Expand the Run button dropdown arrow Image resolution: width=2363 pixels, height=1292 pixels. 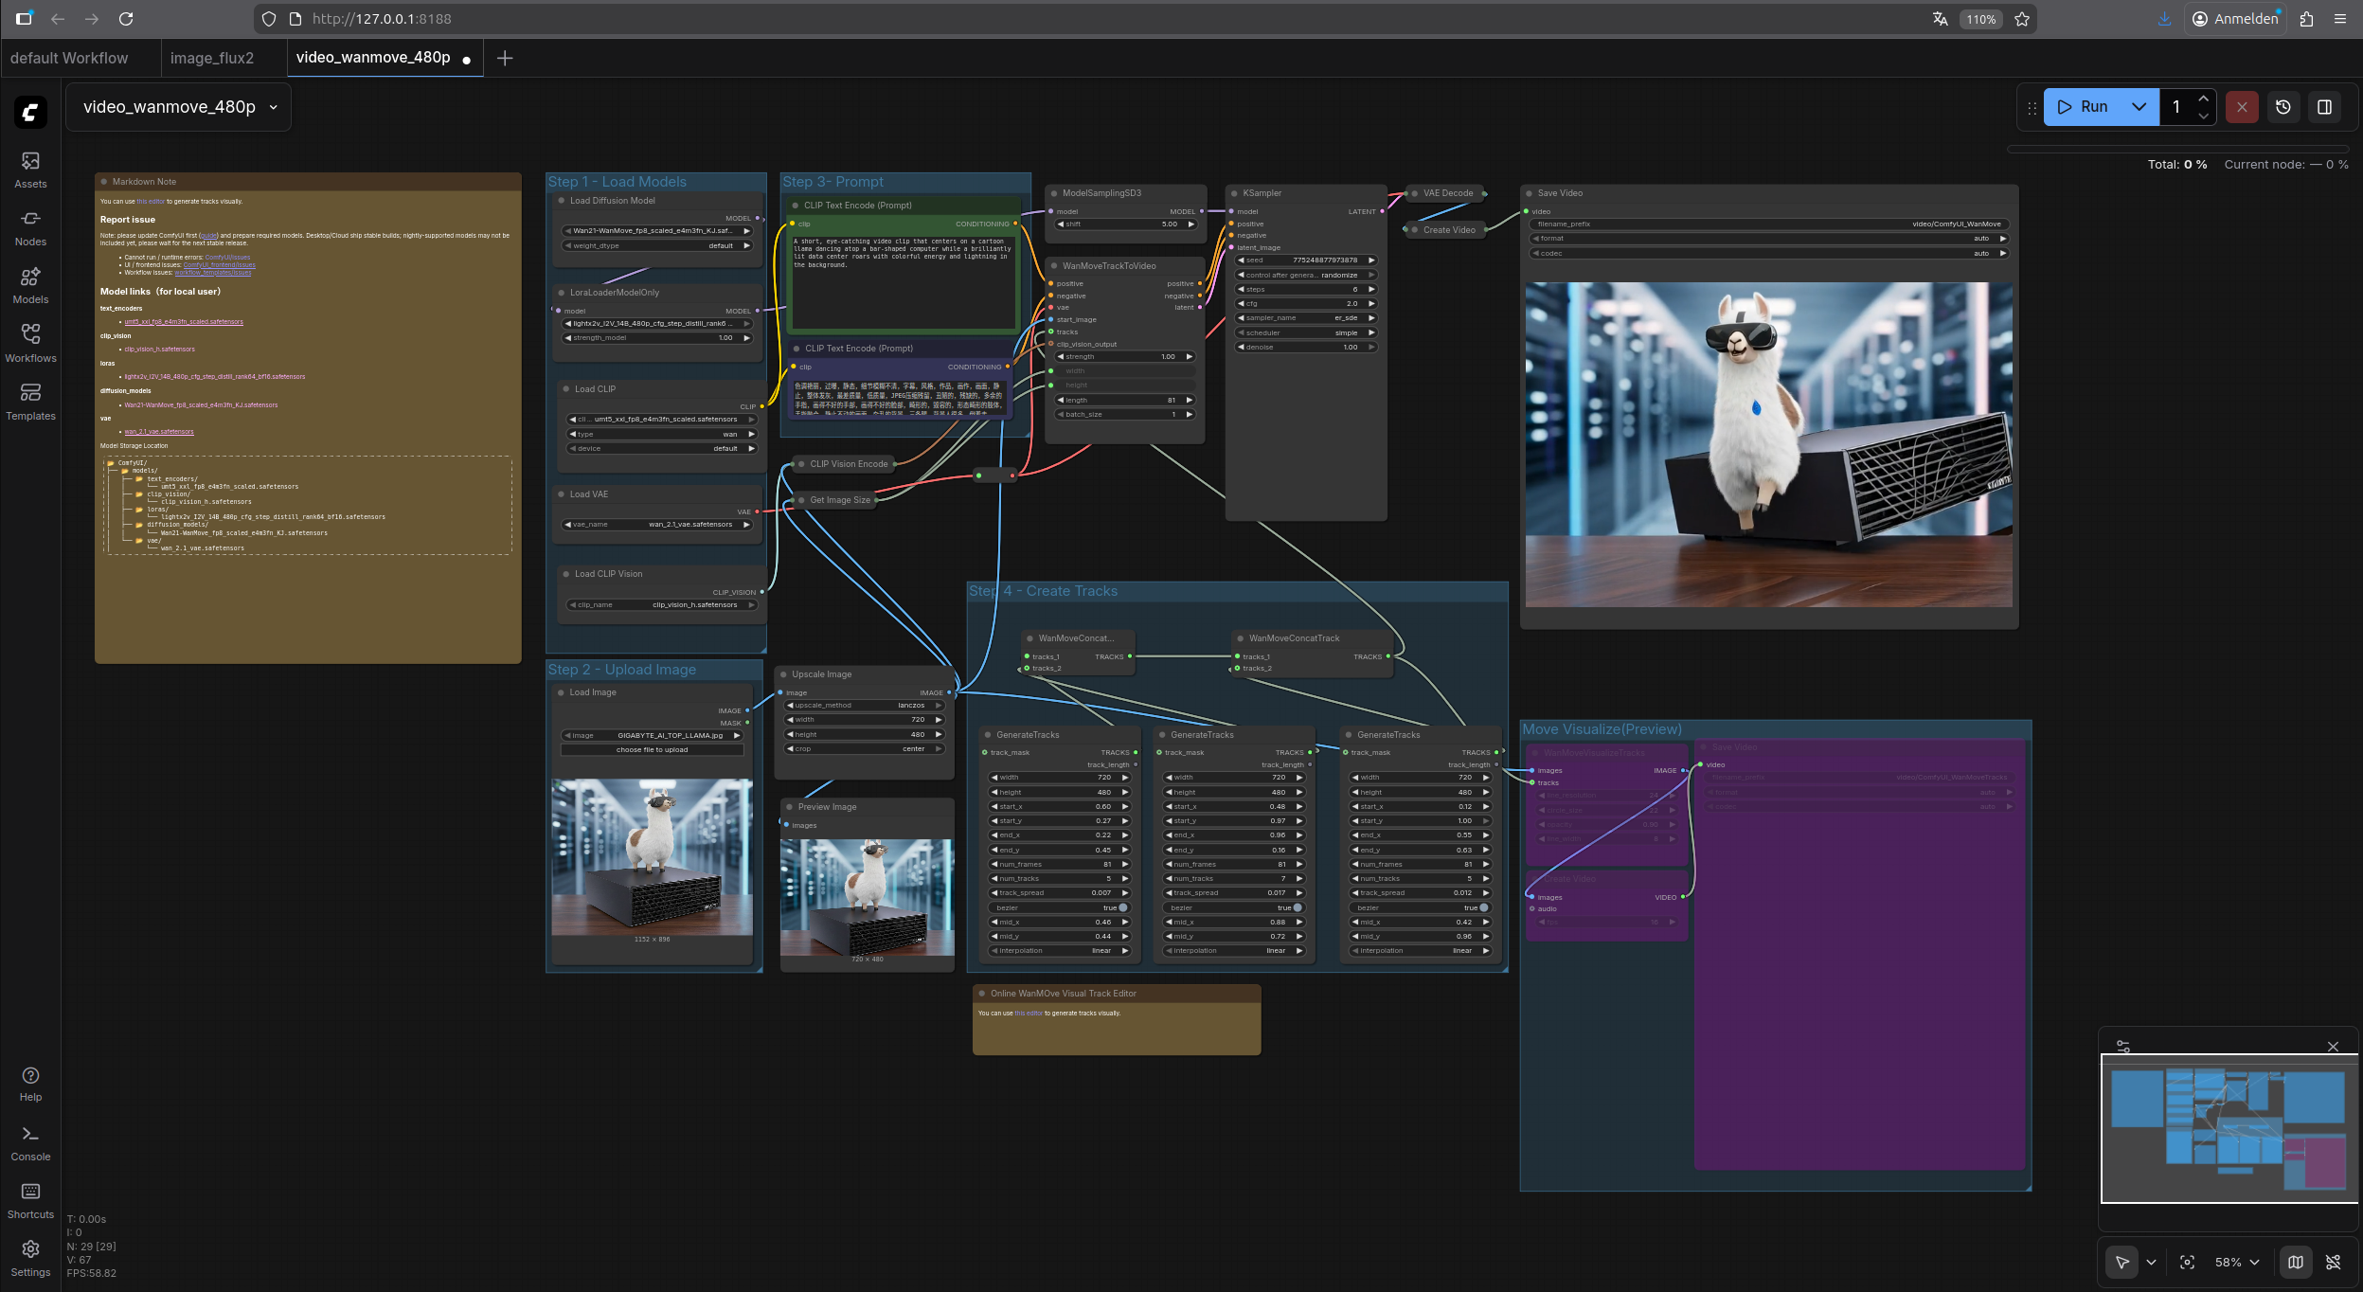coord(2139,107)
